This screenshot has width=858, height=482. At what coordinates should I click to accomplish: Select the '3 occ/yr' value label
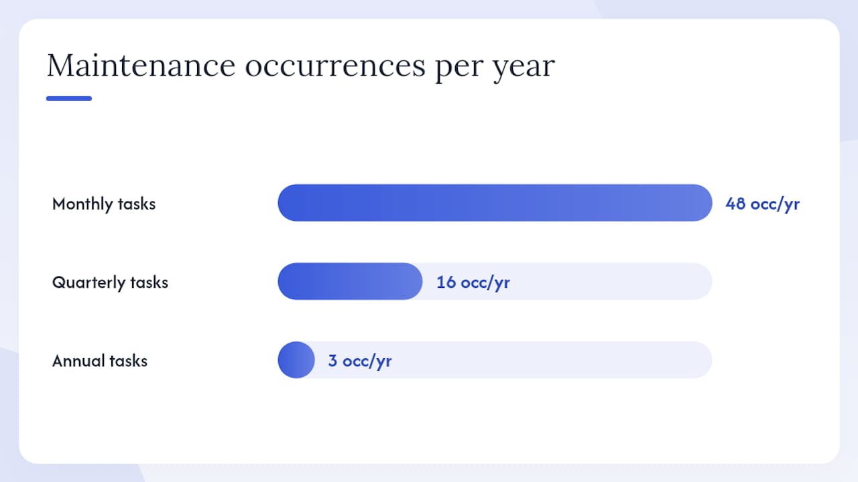(x=360, y=361)
